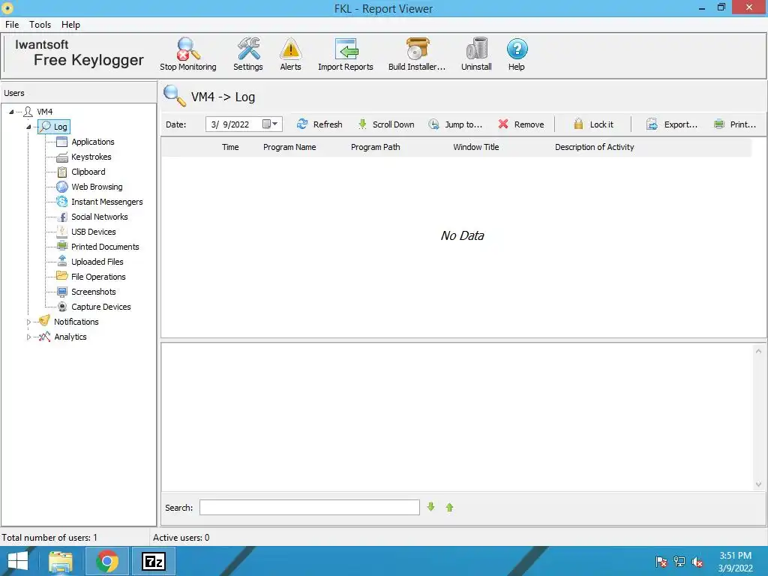Click the network tray icon
This screenshot has width=768, height=576.
[x=679, y=562]
